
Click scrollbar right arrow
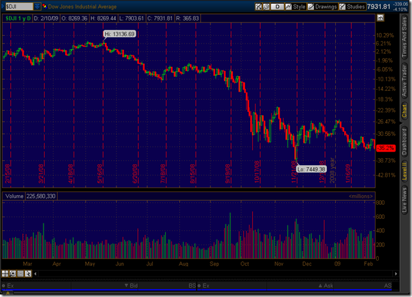(396, 273)
